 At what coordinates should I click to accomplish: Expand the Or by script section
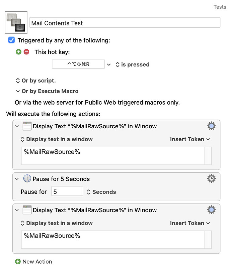point(17,81)
